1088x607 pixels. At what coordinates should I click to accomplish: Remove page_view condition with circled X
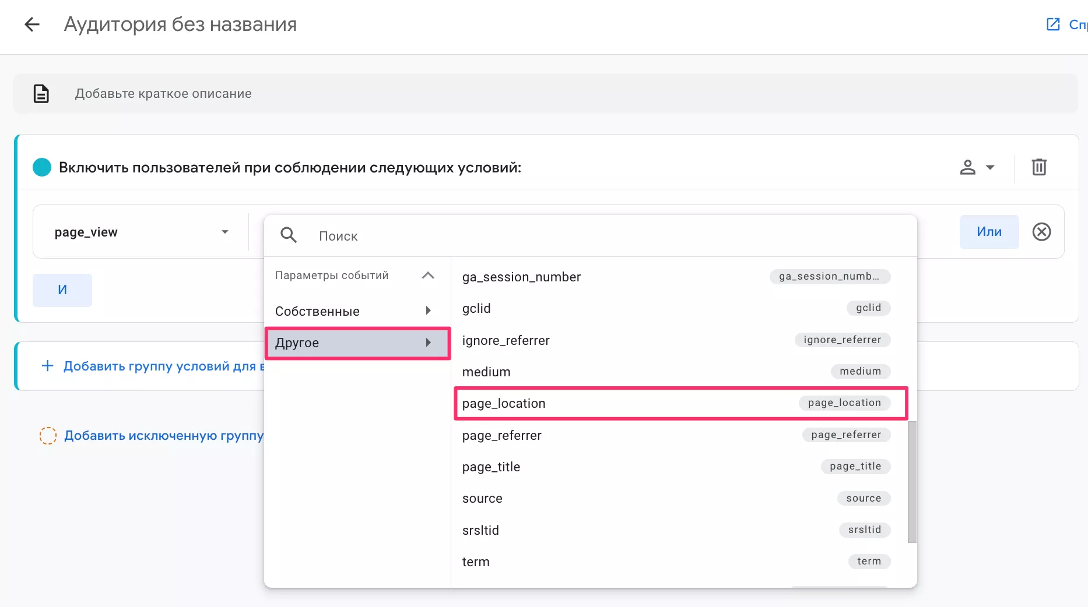click(x=1041, y=232)
